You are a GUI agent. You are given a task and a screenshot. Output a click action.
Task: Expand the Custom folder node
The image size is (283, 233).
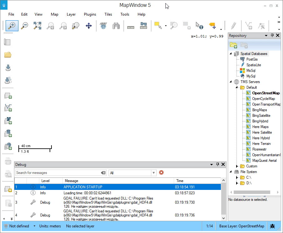pyautogui.click(x=237, y=166)
